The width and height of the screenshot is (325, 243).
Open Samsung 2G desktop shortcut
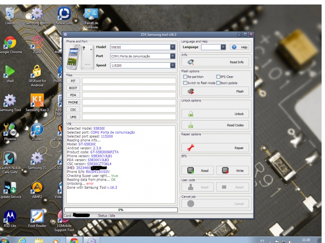pos(37,161)
